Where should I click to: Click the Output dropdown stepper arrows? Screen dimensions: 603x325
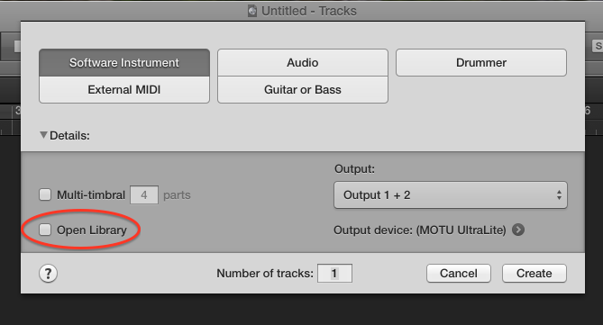pos(559,195)
